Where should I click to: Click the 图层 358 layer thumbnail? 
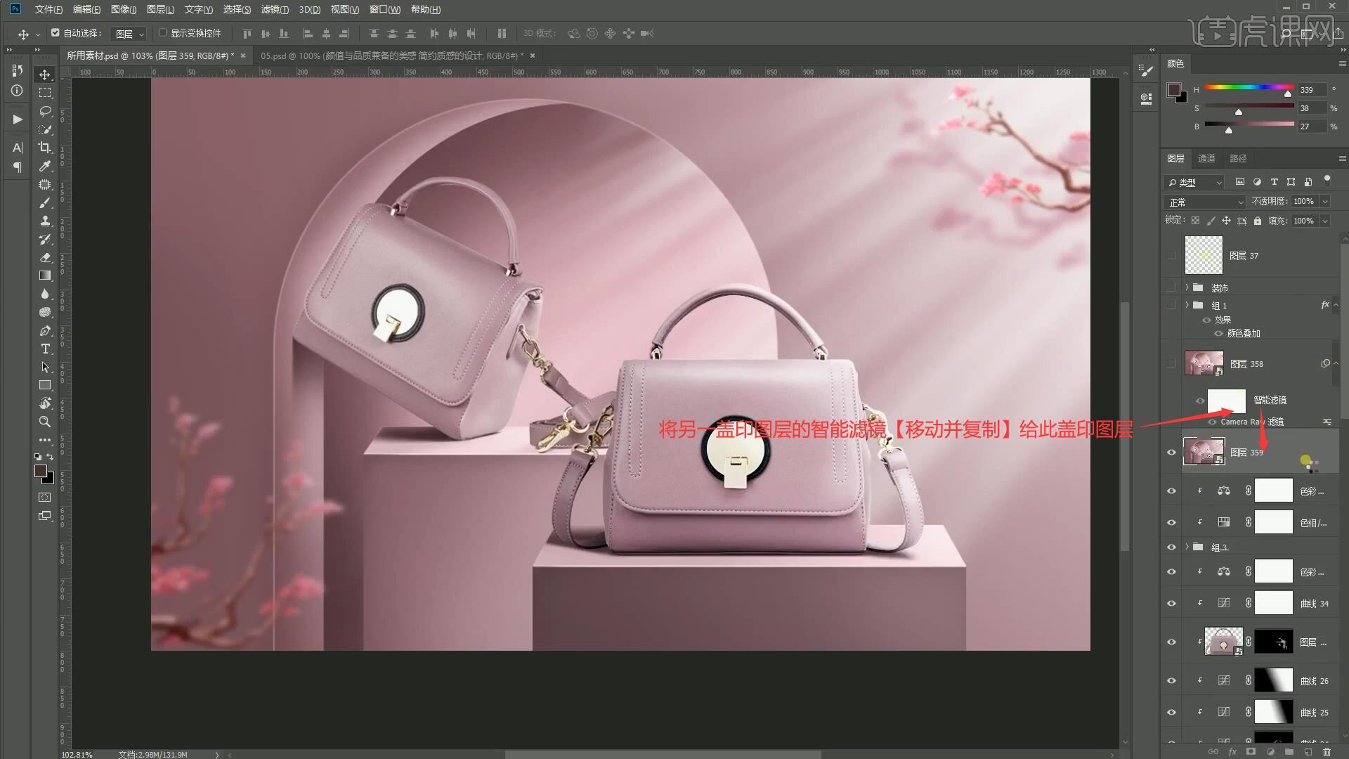(1203, 363)
